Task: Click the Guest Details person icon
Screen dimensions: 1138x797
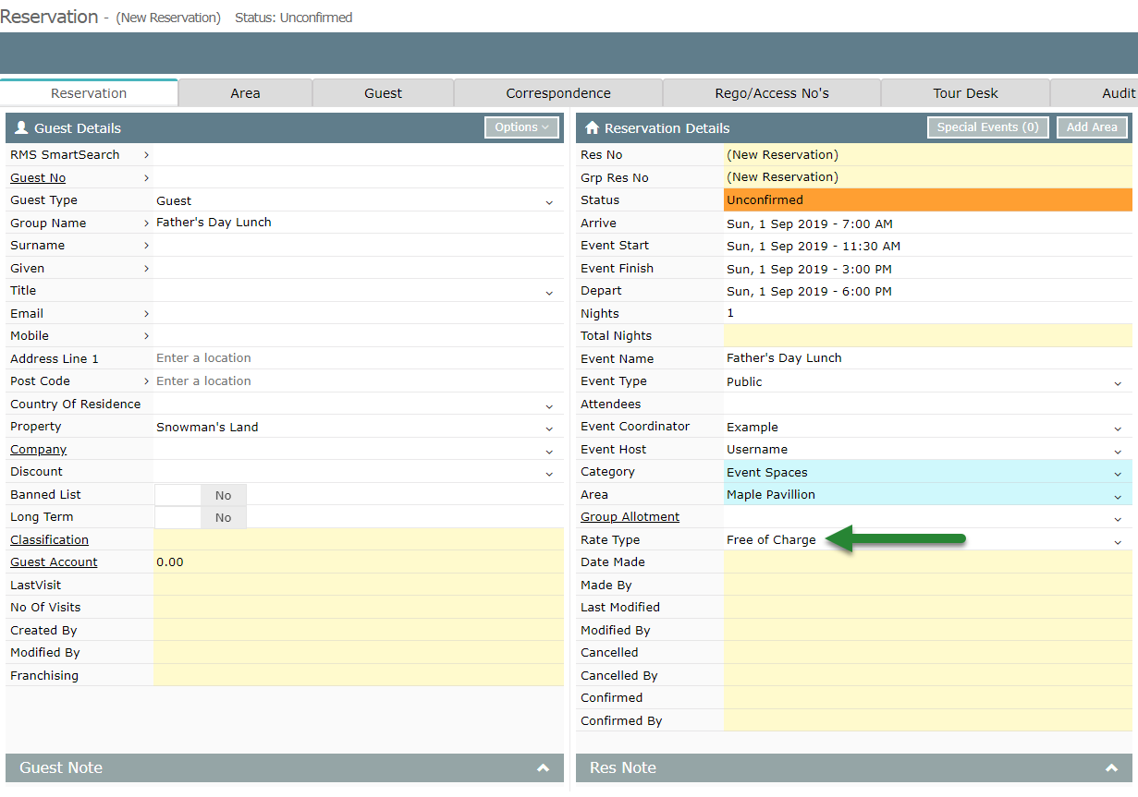Action: (x=21, y=128)
